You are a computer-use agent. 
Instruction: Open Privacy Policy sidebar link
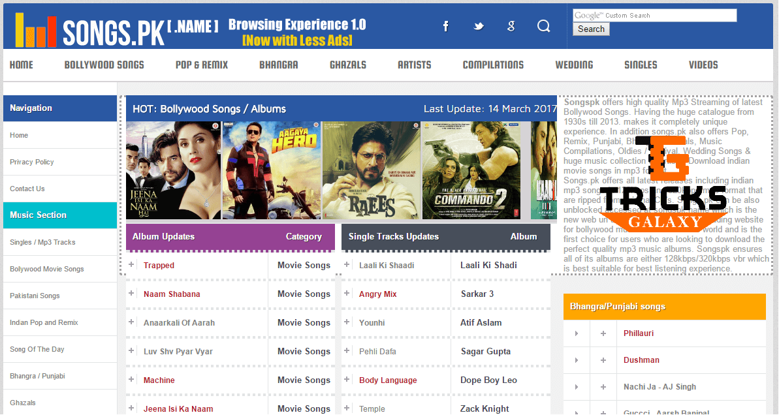32,162
